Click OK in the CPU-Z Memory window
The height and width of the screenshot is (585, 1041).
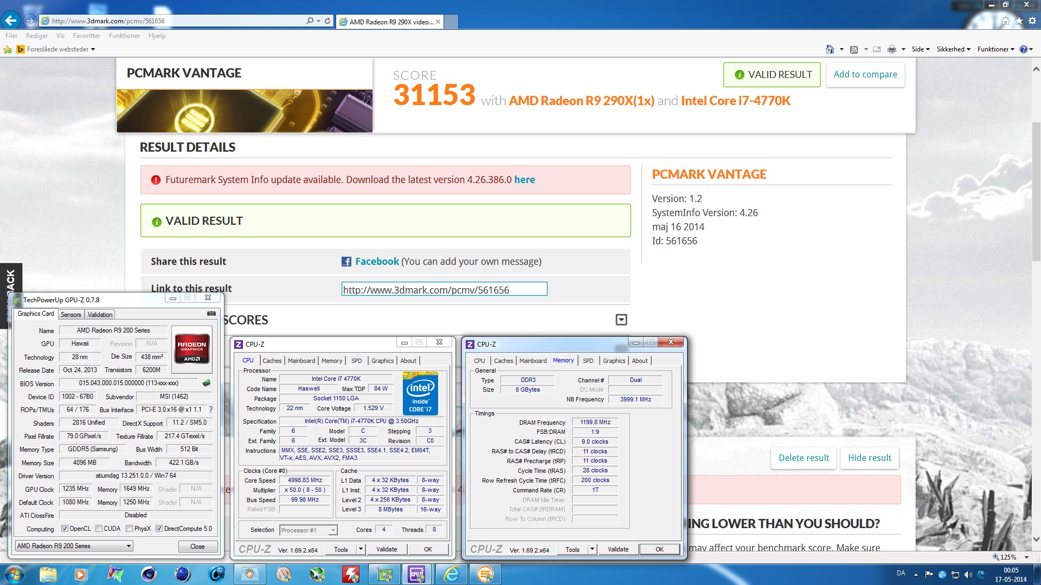pos(659,549)
